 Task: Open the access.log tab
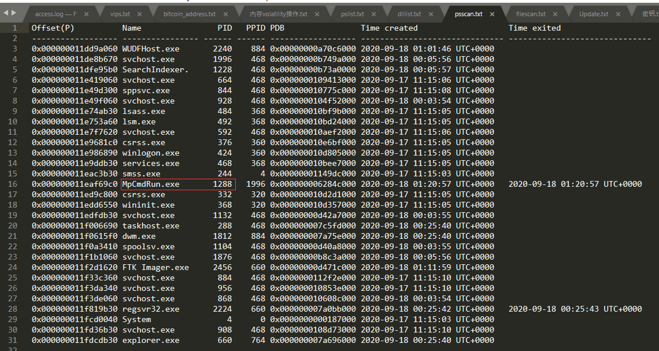[57, 13]
